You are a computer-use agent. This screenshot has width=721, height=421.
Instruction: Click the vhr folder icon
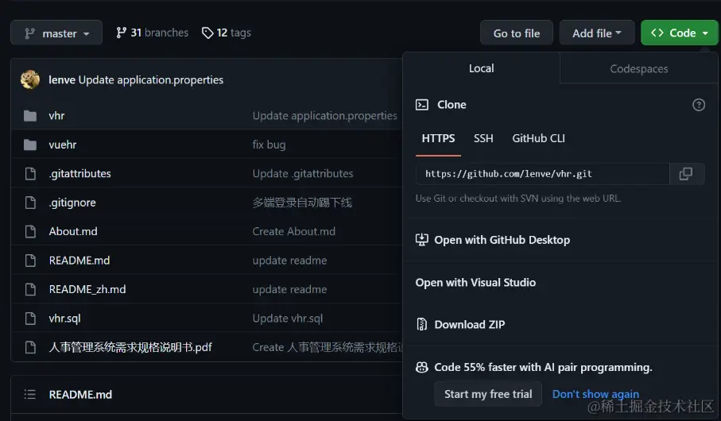pyautogui.click(x=30, y=116)
